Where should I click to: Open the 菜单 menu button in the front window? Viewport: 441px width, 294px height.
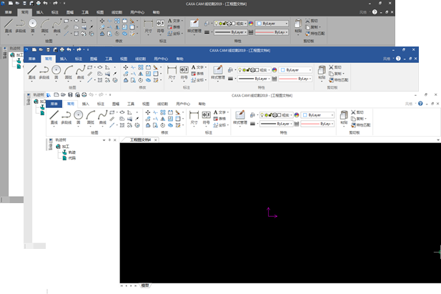coord(54,104)
